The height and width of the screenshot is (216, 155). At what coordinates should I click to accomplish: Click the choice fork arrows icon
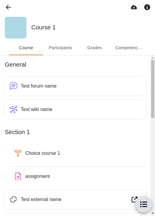point(18,153)
